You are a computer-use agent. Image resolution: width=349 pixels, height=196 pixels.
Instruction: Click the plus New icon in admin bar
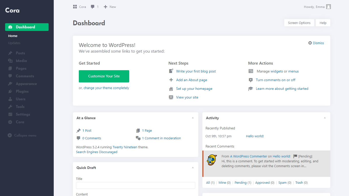tap(105, 7)
